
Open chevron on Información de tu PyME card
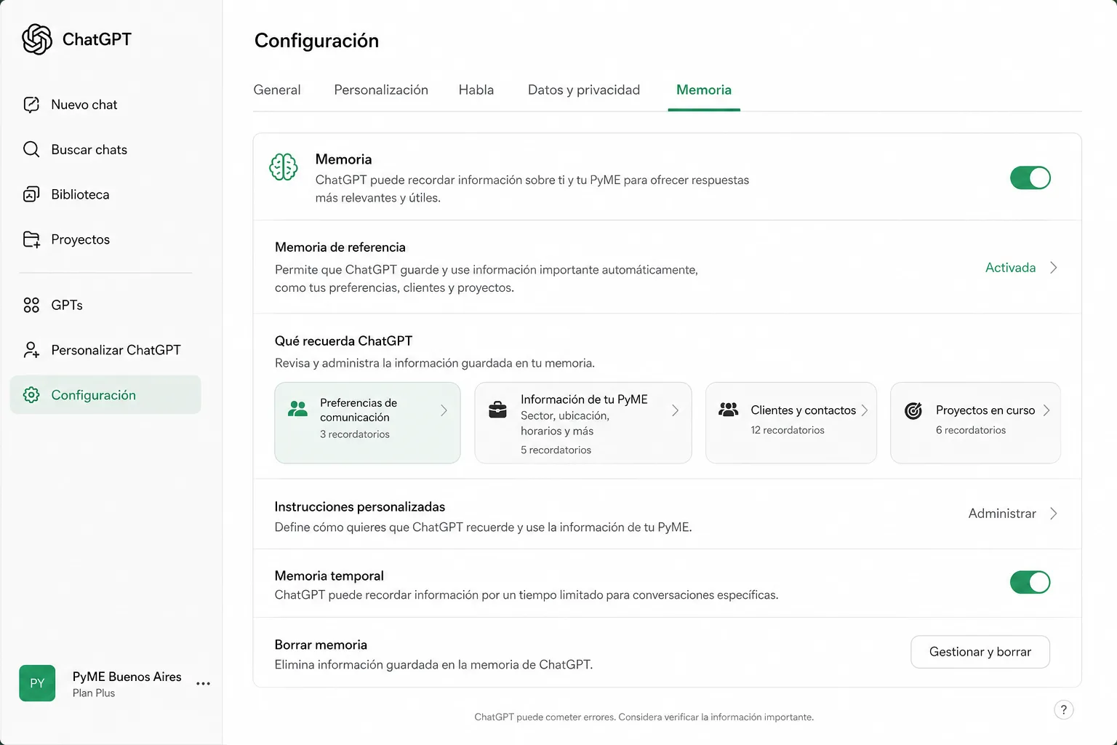(676, 411)
